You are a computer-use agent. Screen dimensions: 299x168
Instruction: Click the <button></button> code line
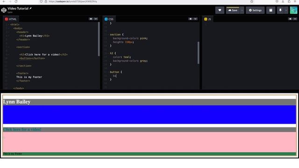tap(32, 58)
